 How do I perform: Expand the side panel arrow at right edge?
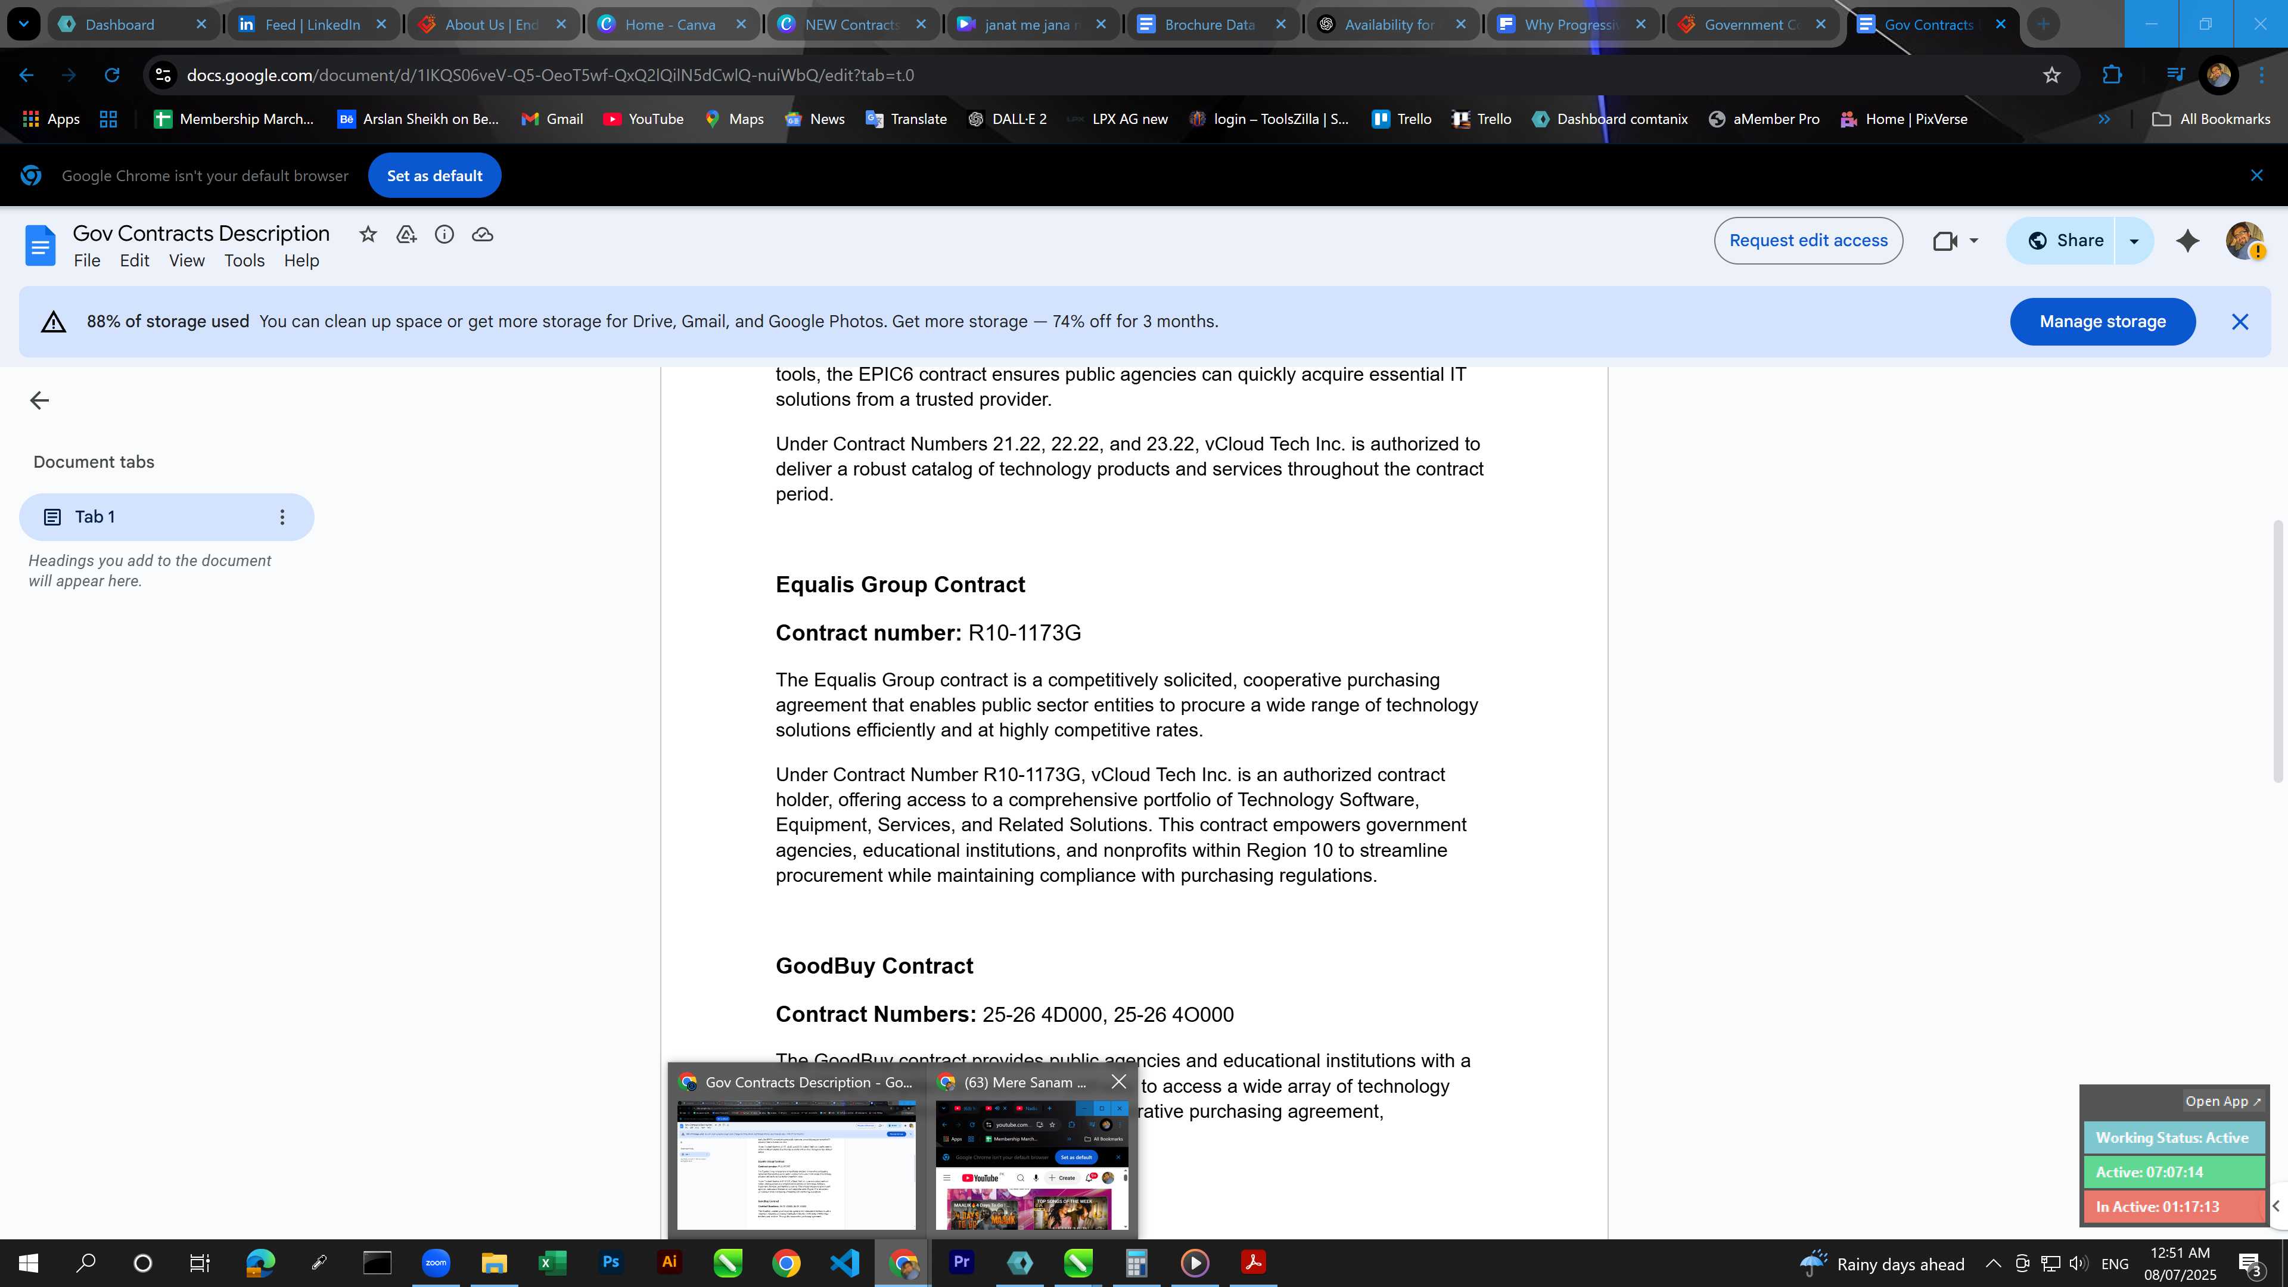point(2277,1206)
